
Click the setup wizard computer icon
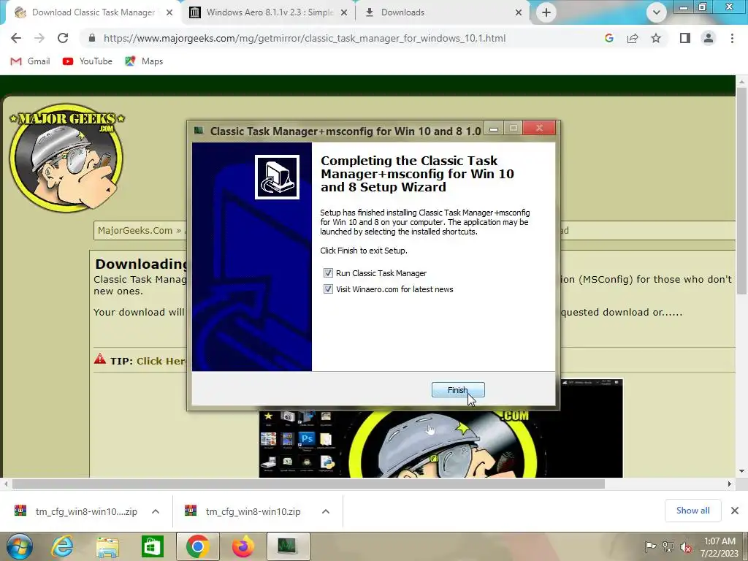(277, 177)
